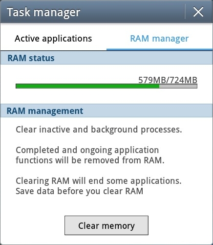The height and width of the screenshot is (245, 213).
Task: Click the blue indicator line under RAM manager
Action: pyautogui.click(x=159, y=49)
